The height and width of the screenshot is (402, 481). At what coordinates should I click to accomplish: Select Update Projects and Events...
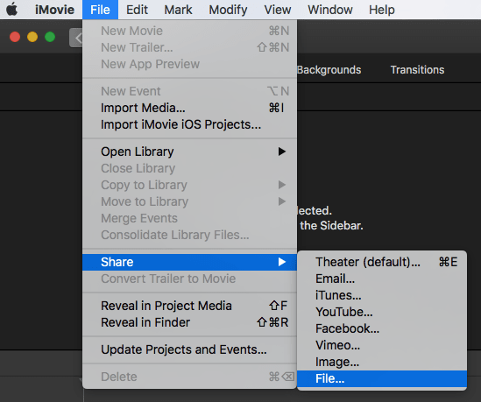pos(189,349)
